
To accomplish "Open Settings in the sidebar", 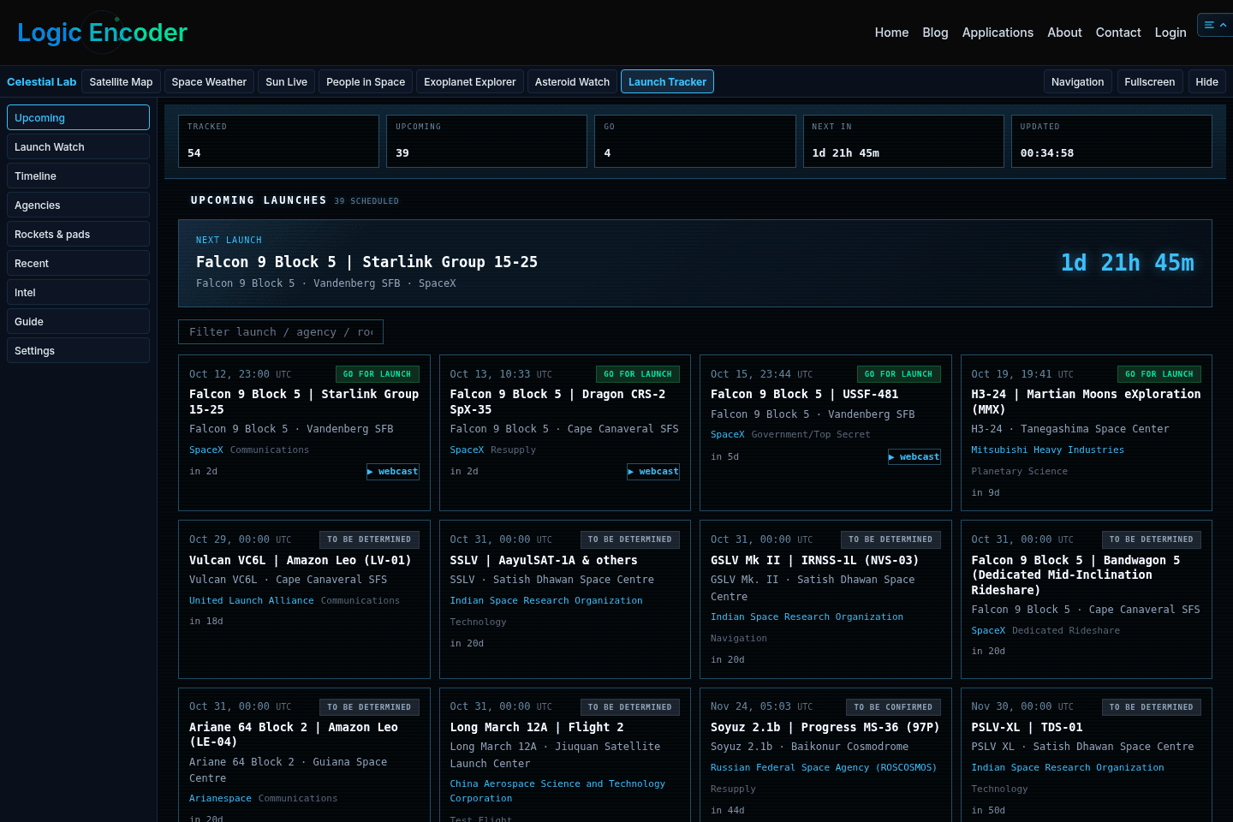I will [78, 350].
